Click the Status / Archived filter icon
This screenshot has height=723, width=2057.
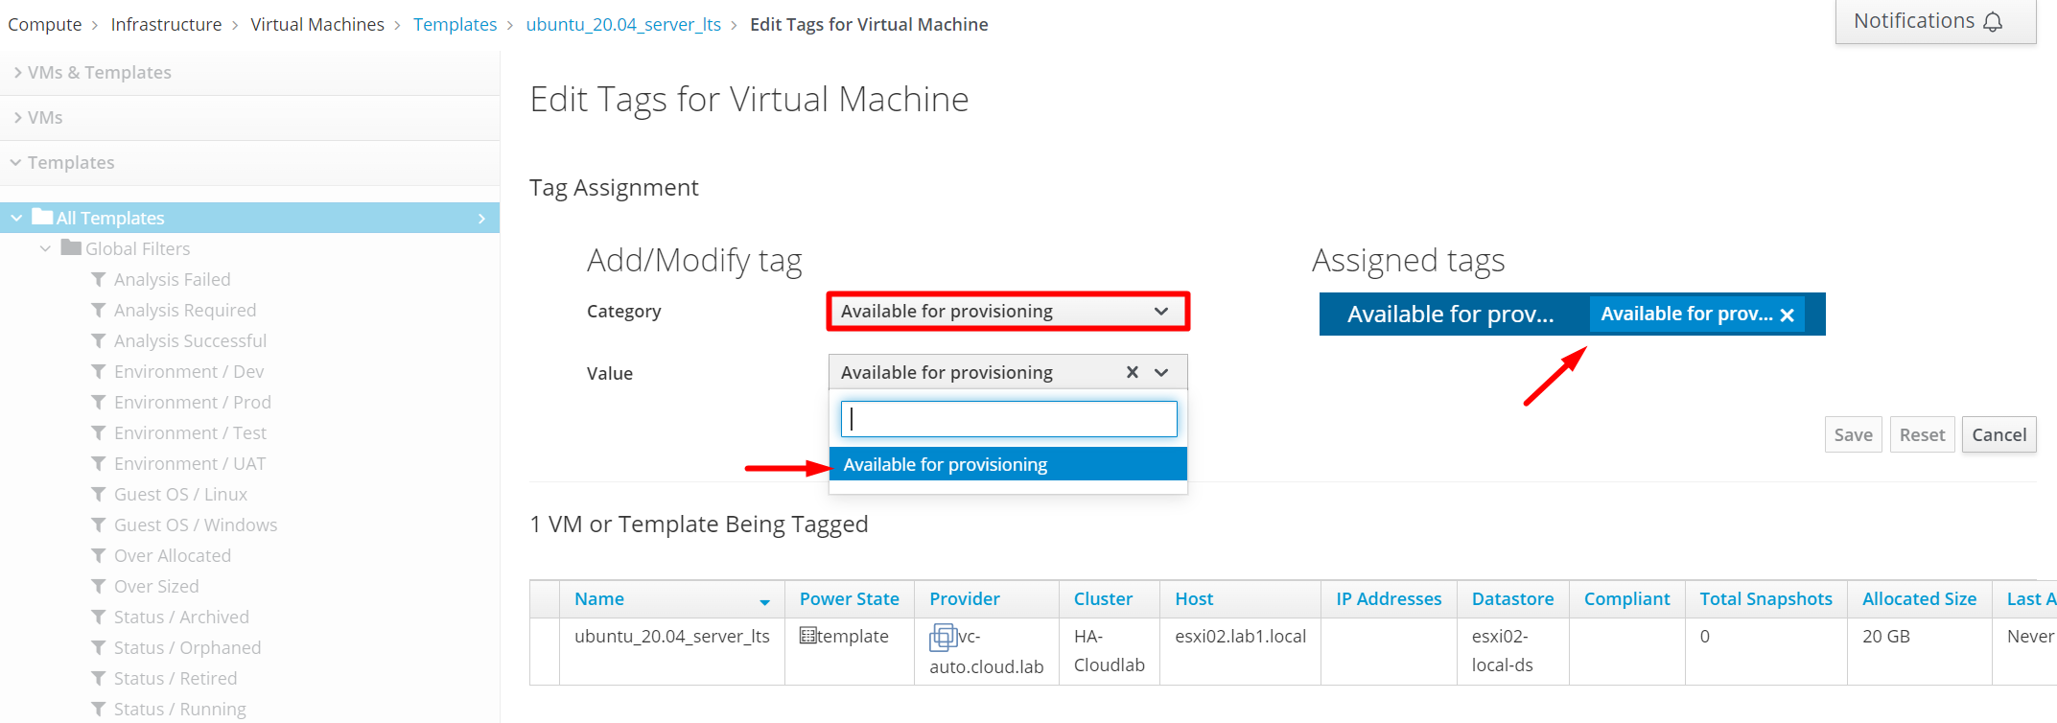coord(98,617)
